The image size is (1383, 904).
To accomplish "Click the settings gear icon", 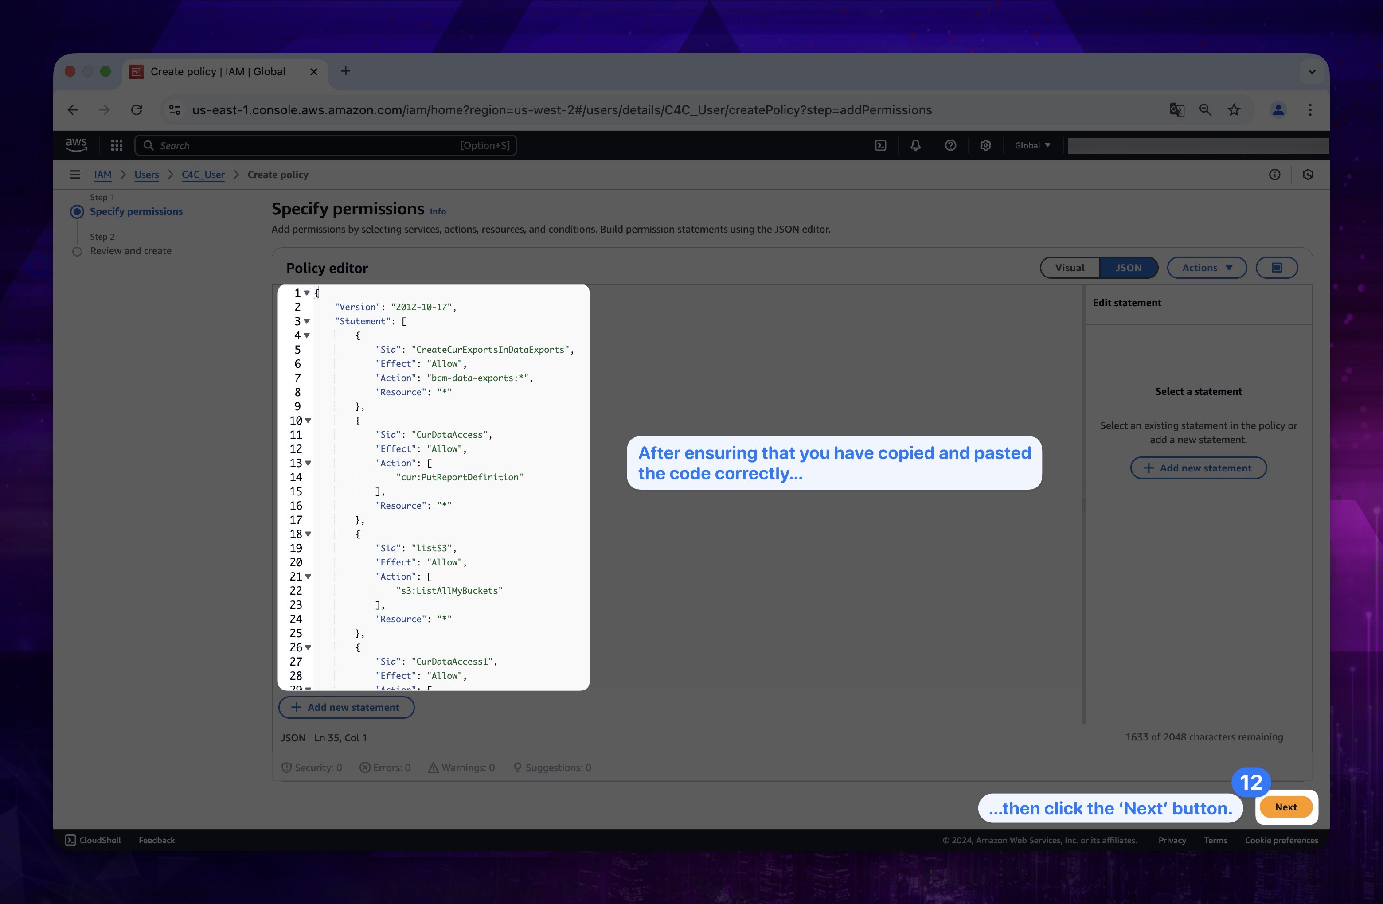I will pos(985,145).
